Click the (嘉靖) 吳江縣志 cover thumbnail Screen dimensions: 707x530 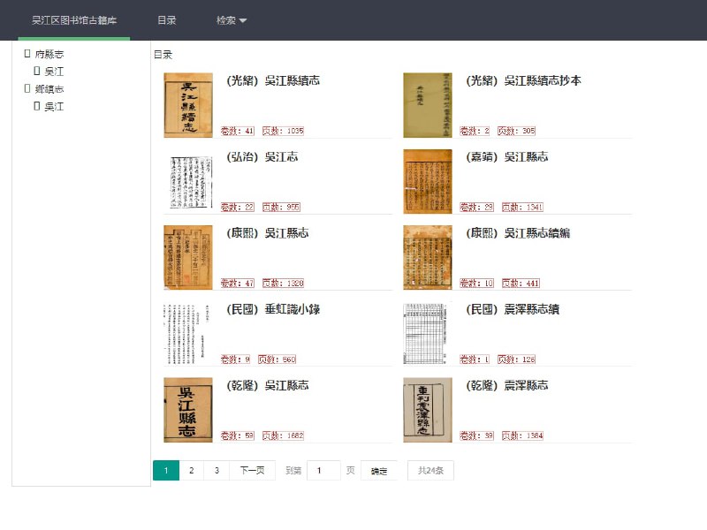428,181
